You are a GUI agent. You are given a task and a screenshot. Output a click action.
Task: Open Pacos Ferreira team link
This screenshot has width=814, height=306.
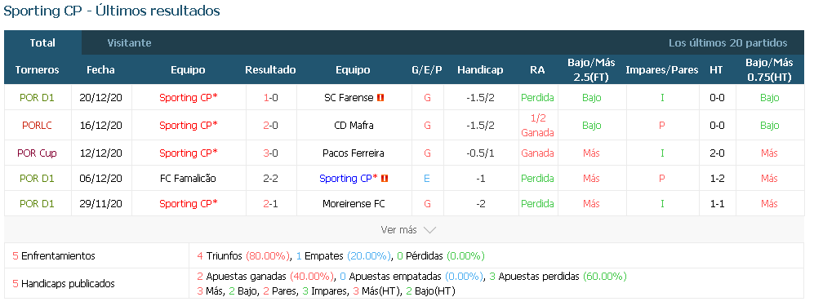tap(353, 153)
